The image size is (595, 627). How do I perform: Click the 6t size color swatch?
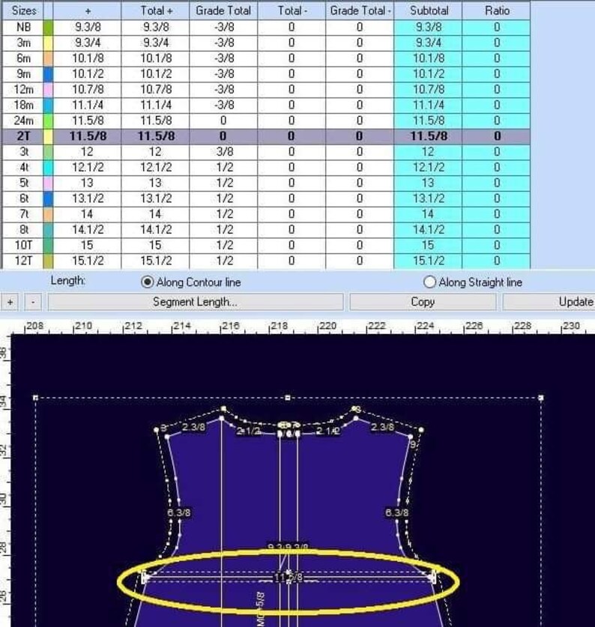click(x=48, y=199)
